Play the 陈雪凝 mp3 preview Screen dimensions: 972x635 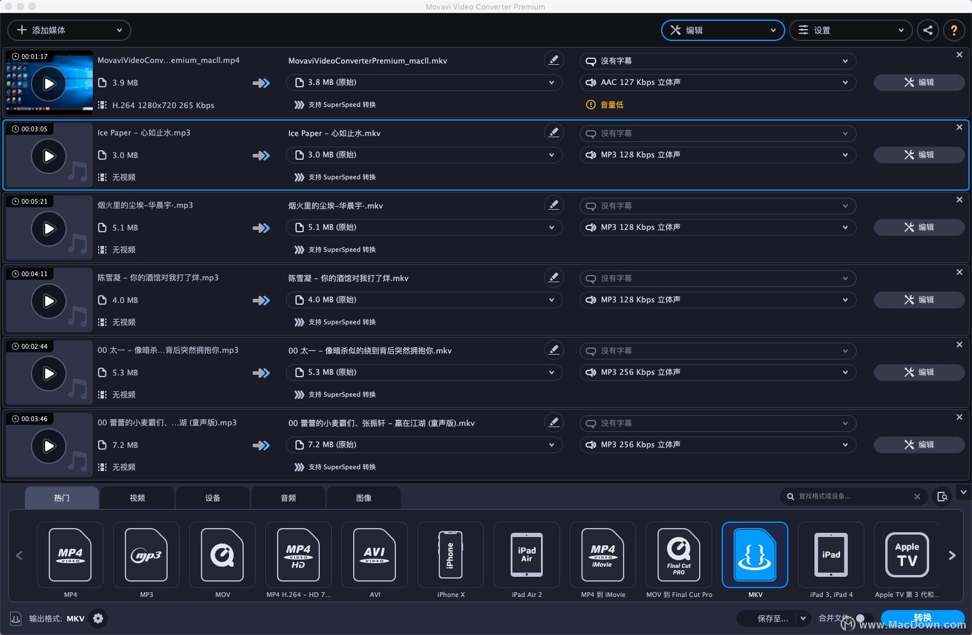(49, 301)
